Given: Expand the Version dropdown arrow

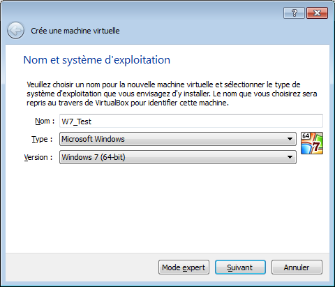Looking at the screenshot, I should pyautogui.click(x=290, y=157).
